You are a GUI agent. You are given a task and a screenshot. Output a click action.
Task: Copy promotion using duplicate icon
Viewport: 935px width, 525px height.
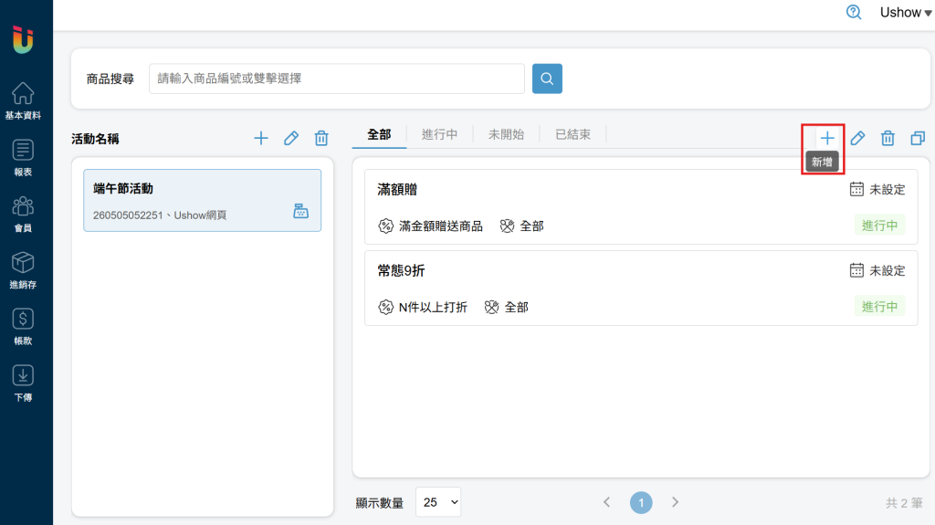(918, 139)
